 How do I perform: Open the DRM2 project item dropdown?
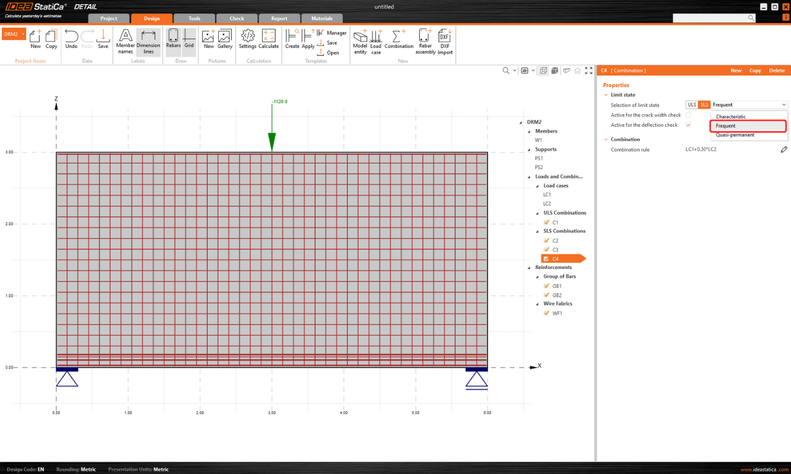[23, 34]
